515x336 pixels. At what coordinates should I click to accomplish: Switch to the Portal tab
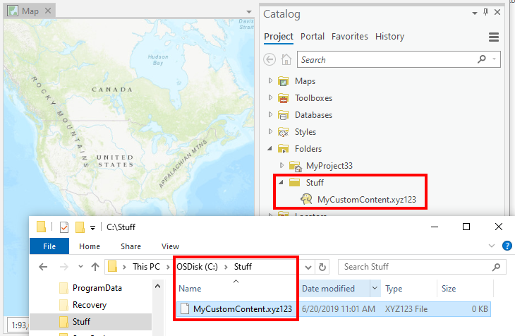tap(313, 37)
